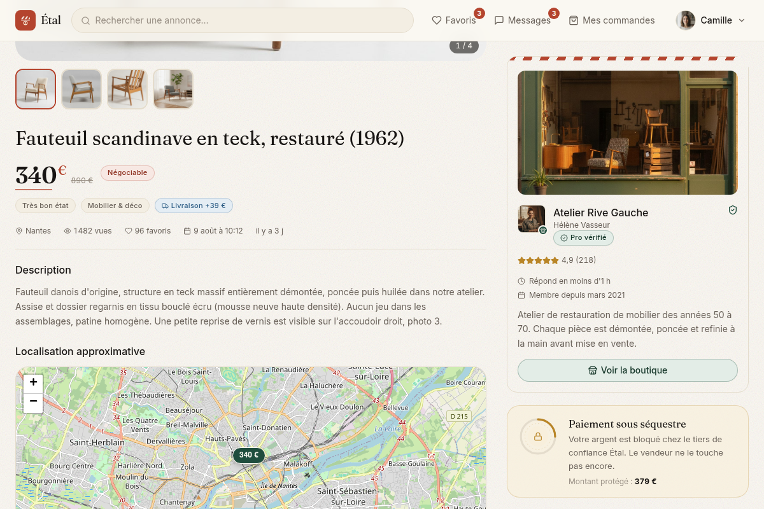Open Mes commandes
Viewport: 764px width, 509px height.
point(612,20)
